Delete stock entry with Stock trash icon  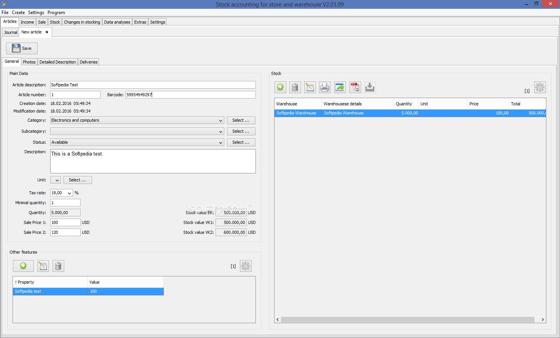coord(295,87)
